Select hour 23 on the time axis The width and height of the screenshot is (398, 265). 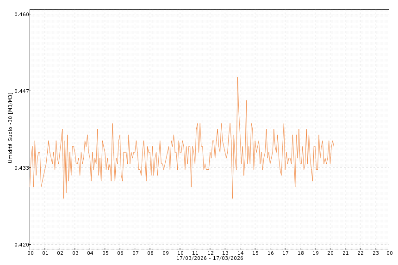pos(375,253)
